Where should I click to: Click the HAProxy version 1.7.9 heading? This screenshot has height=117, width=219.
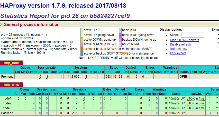point(63,6)
